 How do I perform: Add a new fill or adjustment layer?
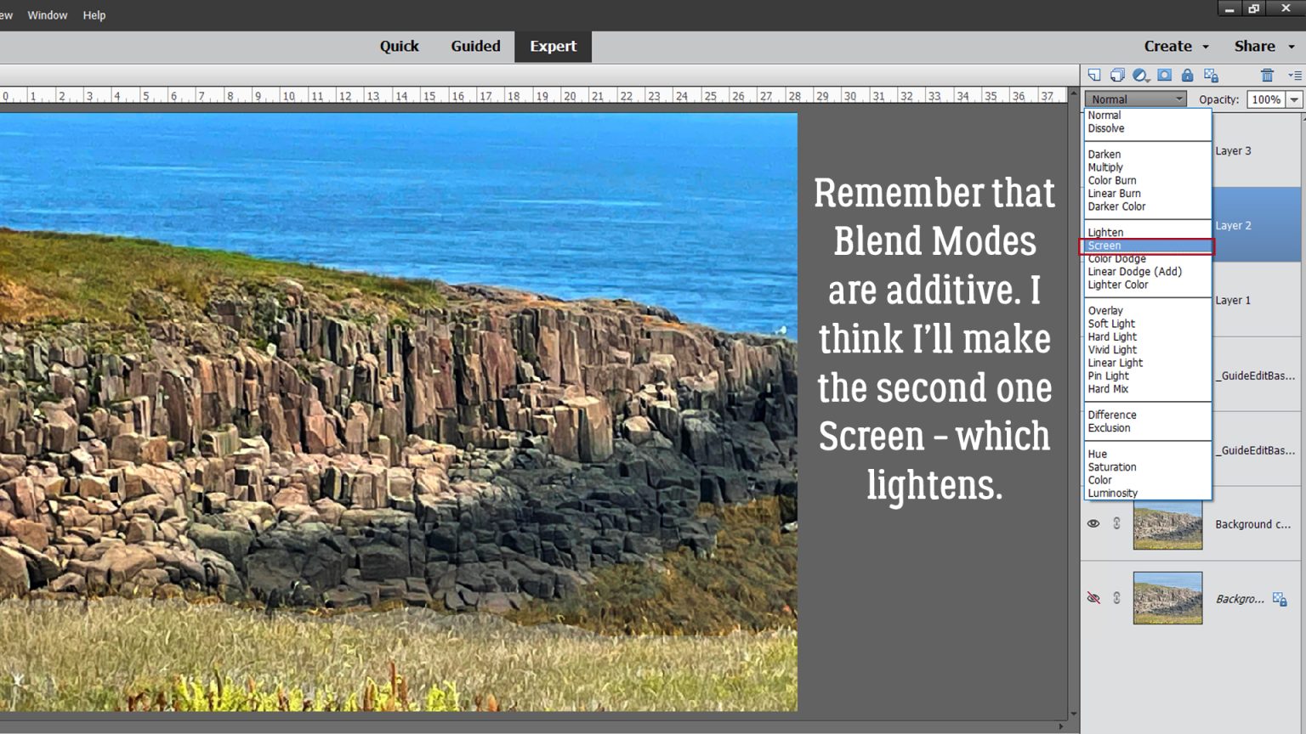coord(1138,76)
